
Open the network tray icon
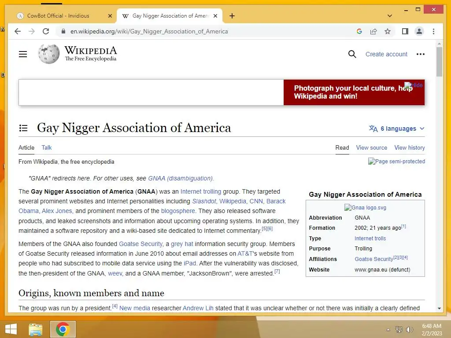tap(399, 329)
